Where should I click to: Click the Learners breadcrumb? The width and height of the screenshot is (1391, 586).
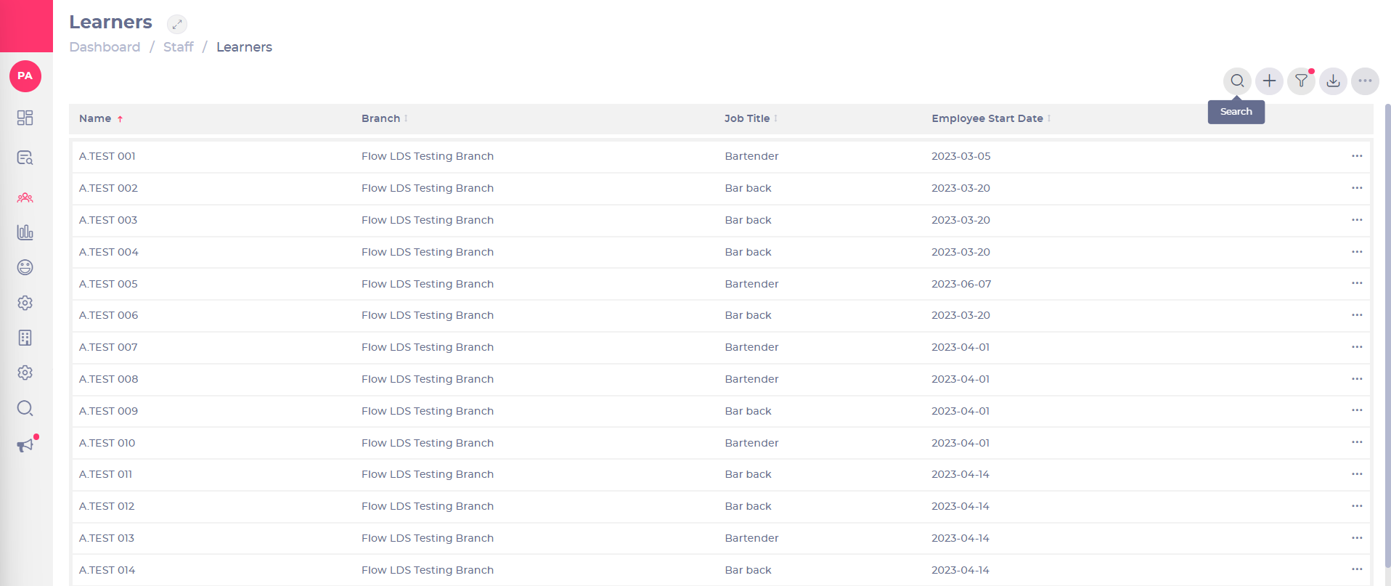click(244, 47)
